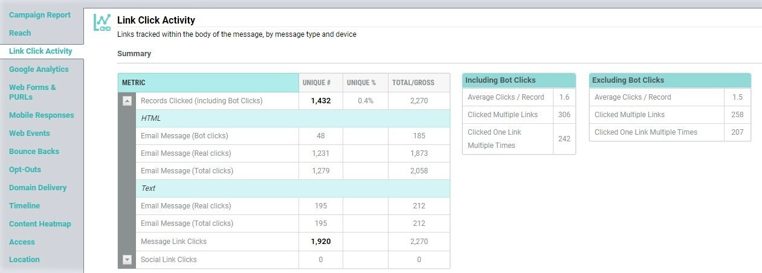The width and height of the screenshot is (762, 273).
Task: Go to the Reach report
Action: 20,33
